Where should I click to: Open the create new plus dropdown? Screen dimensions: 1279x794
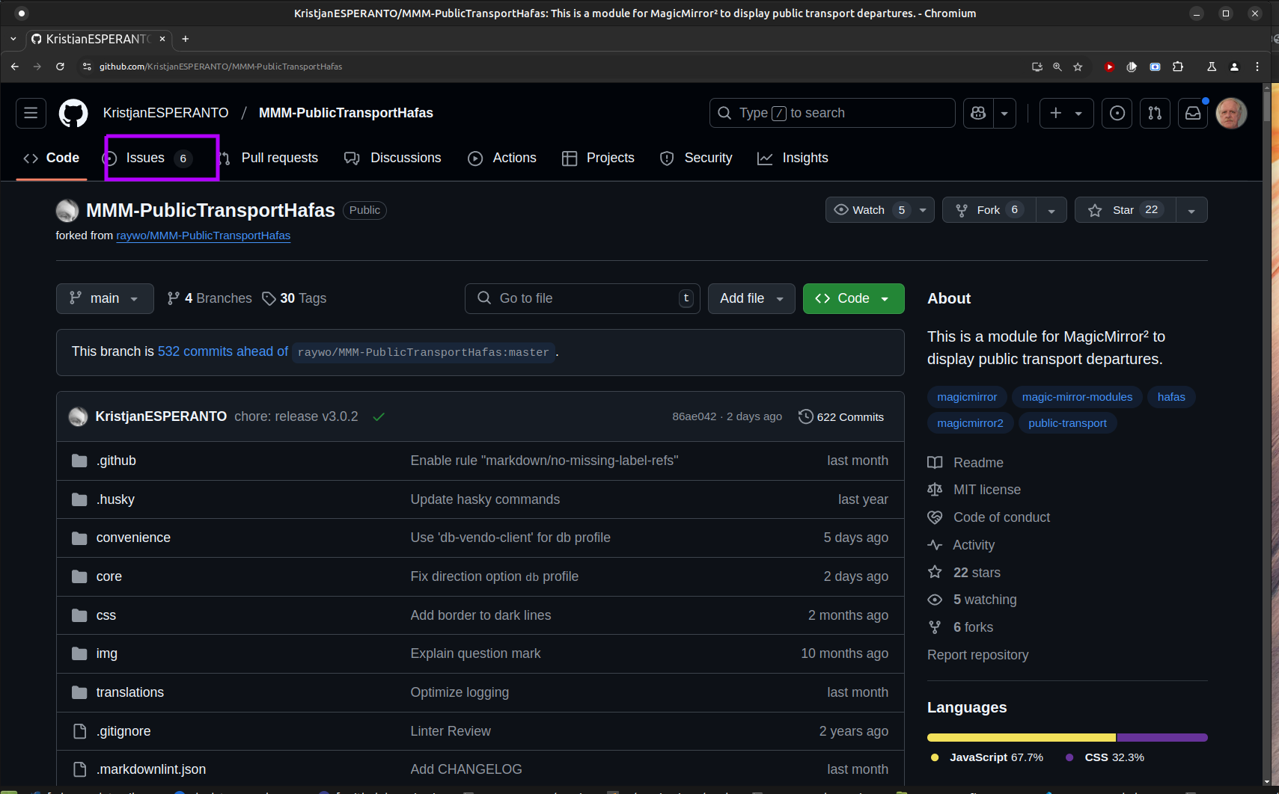[1066, 113]
